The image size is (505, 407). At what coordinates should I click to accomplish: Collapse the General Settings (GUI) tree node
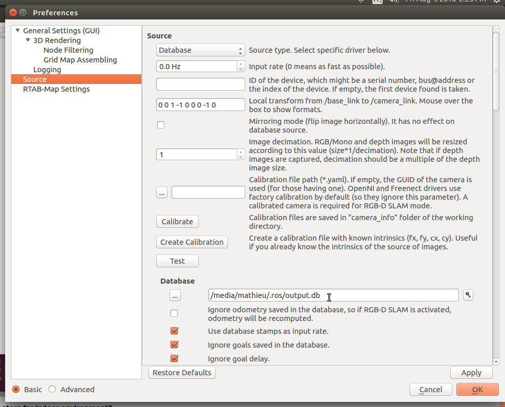pyautogui.click(x=18, y=31)
